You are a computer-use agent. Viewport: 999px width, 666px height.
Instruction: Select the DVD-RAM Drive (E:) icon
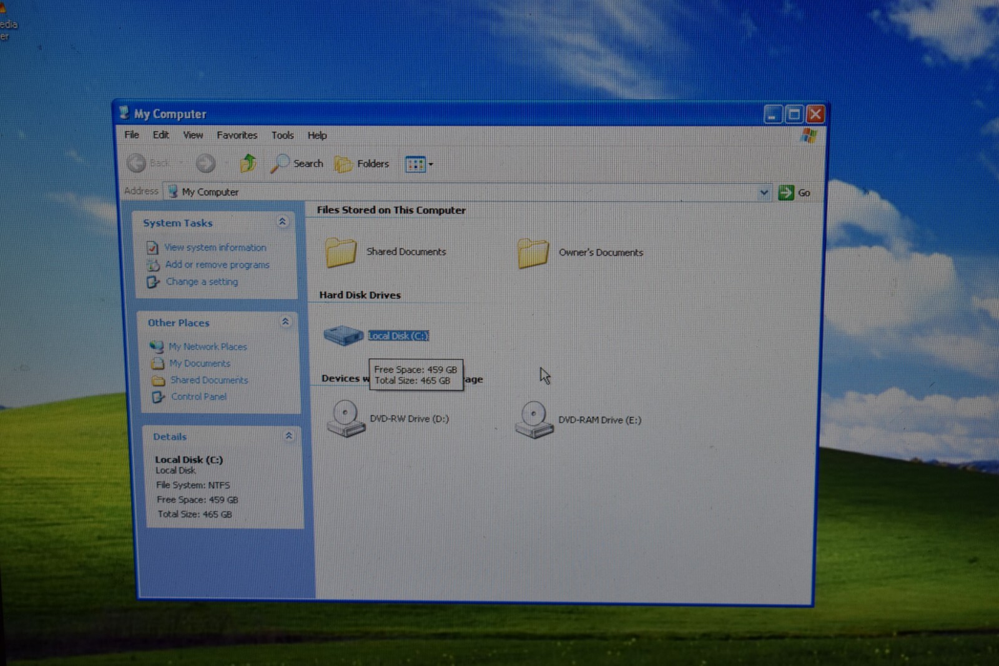[x=534, y=420]
